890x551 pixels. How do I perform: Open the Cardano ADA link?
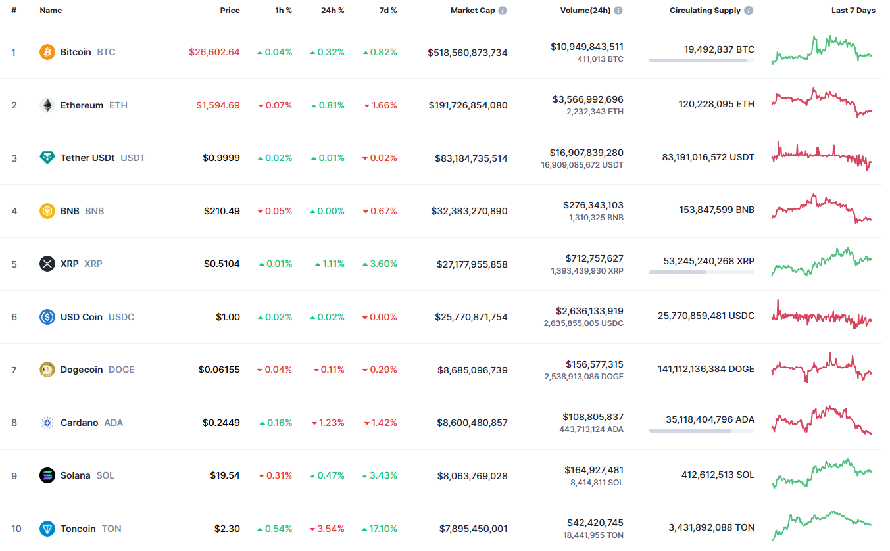pos(79,423)
